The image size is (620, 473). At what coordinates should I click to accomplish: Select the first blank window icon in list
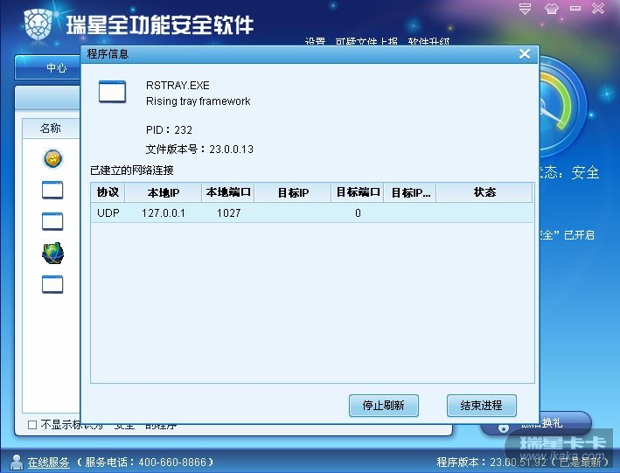[x=52, y=190]
